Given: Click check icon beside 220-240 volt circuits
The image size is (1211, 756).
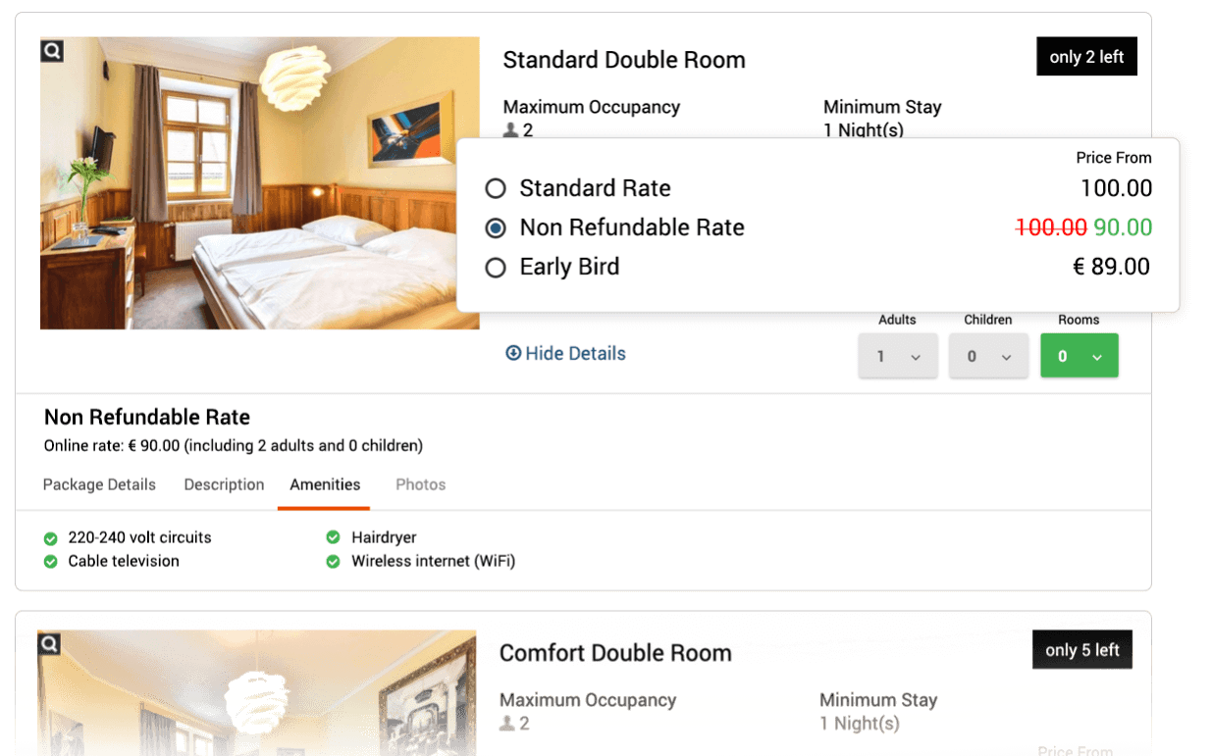Looking at the screenshot, I should 51,537.
